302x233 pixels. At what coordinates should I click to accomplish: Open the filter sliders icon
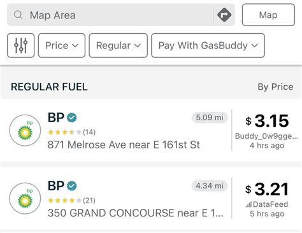coord(20,45)
